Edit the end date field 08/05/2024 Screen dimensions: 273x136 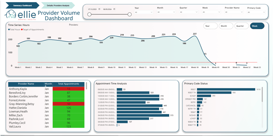(108, 9)
